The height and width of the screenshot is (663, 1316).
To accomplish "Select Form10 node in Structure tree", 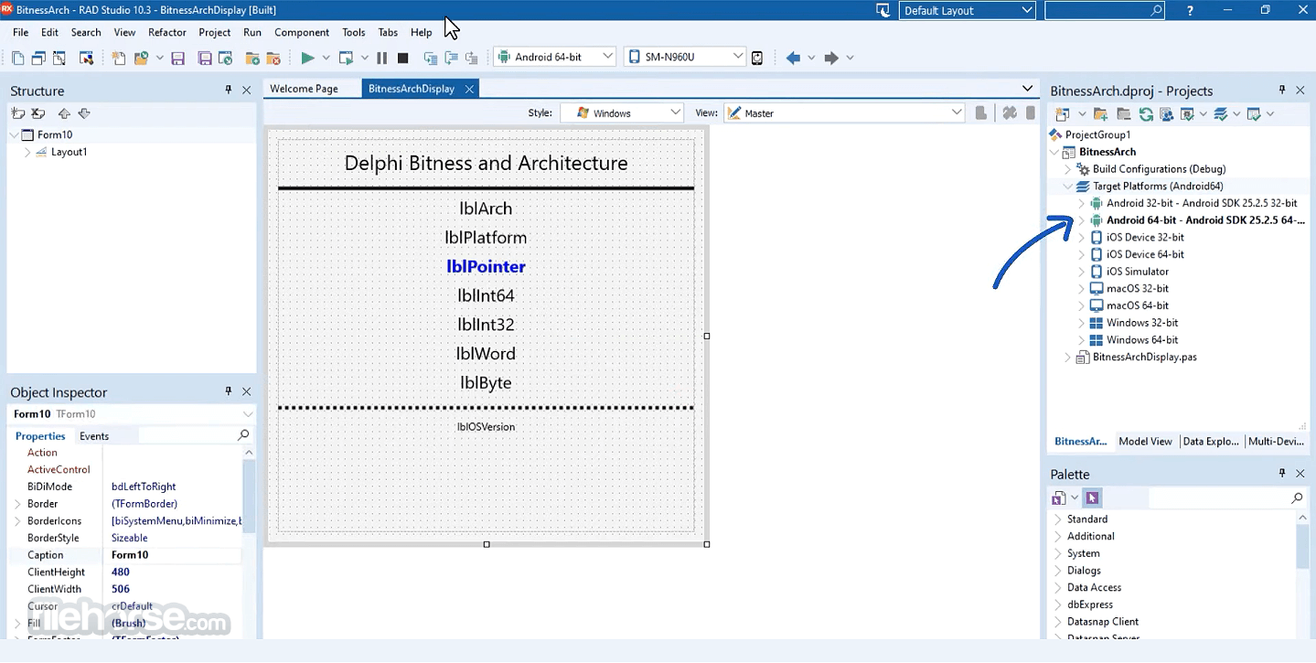I will pos(55,134).
